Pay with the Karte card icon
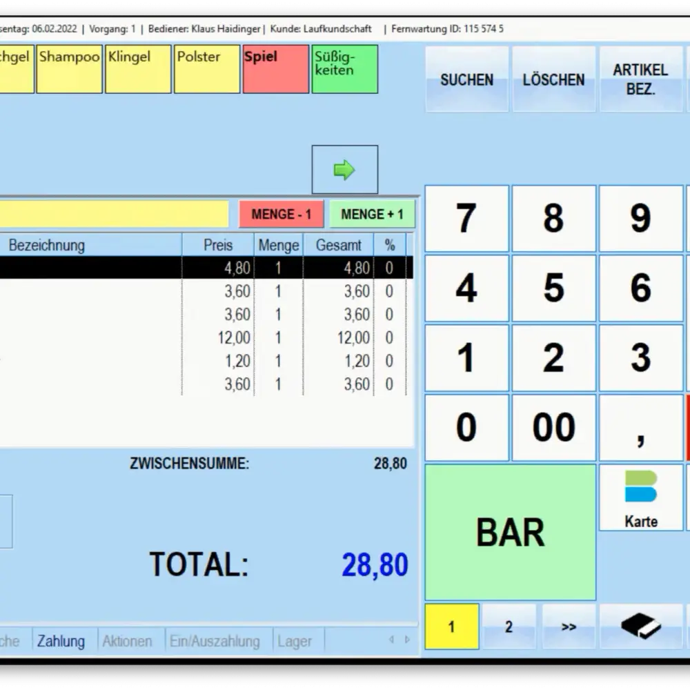This screenshot has width=690, height=690. (x=640, y=498)
